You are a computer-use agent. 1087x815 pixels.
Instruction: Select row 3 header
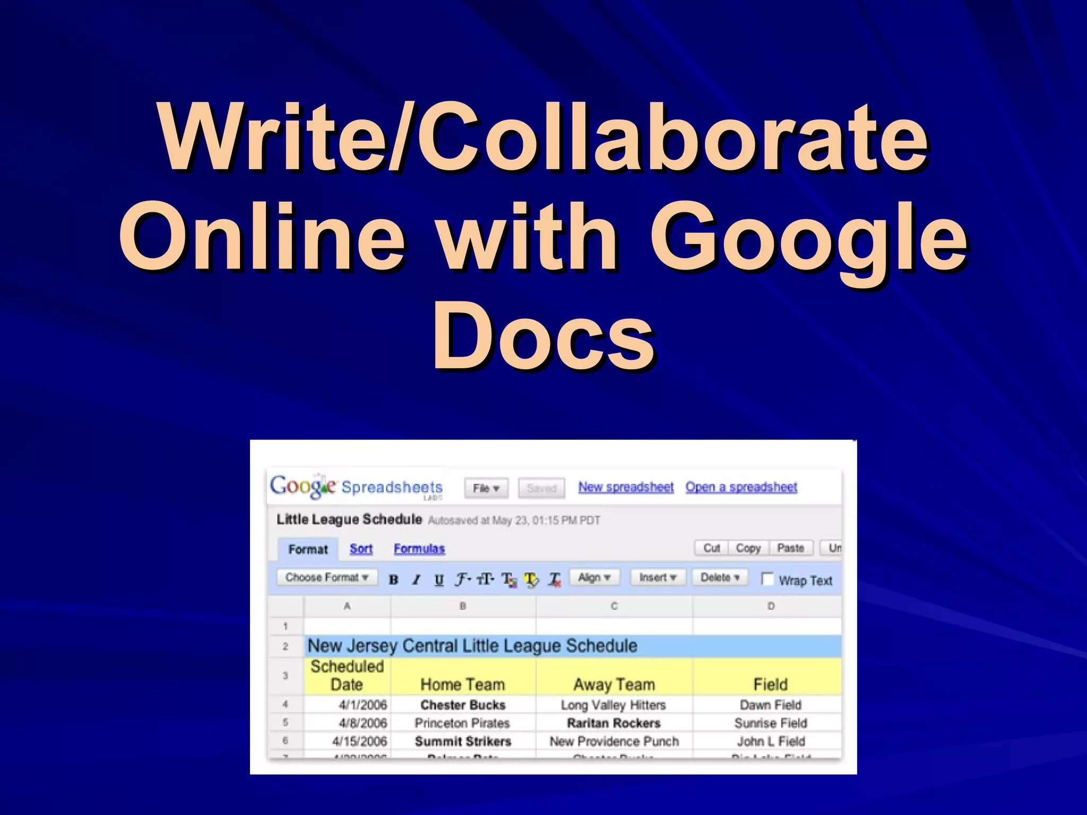tap(286, 676)
